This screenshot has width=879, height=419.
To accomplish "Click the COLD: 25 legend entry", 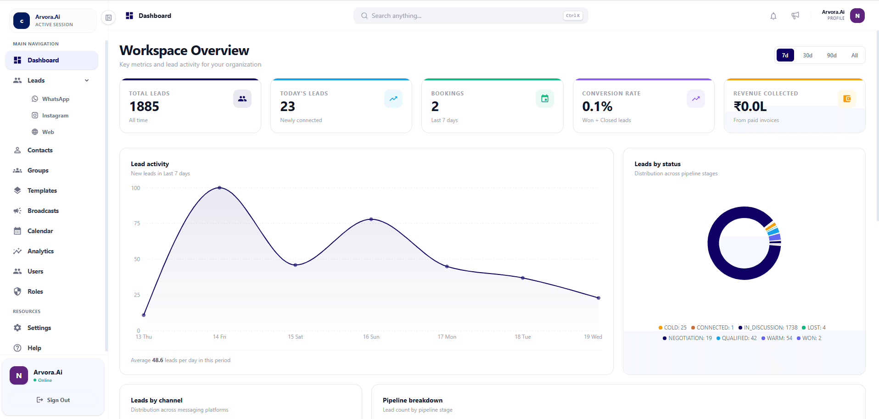I will click(672, 328).
